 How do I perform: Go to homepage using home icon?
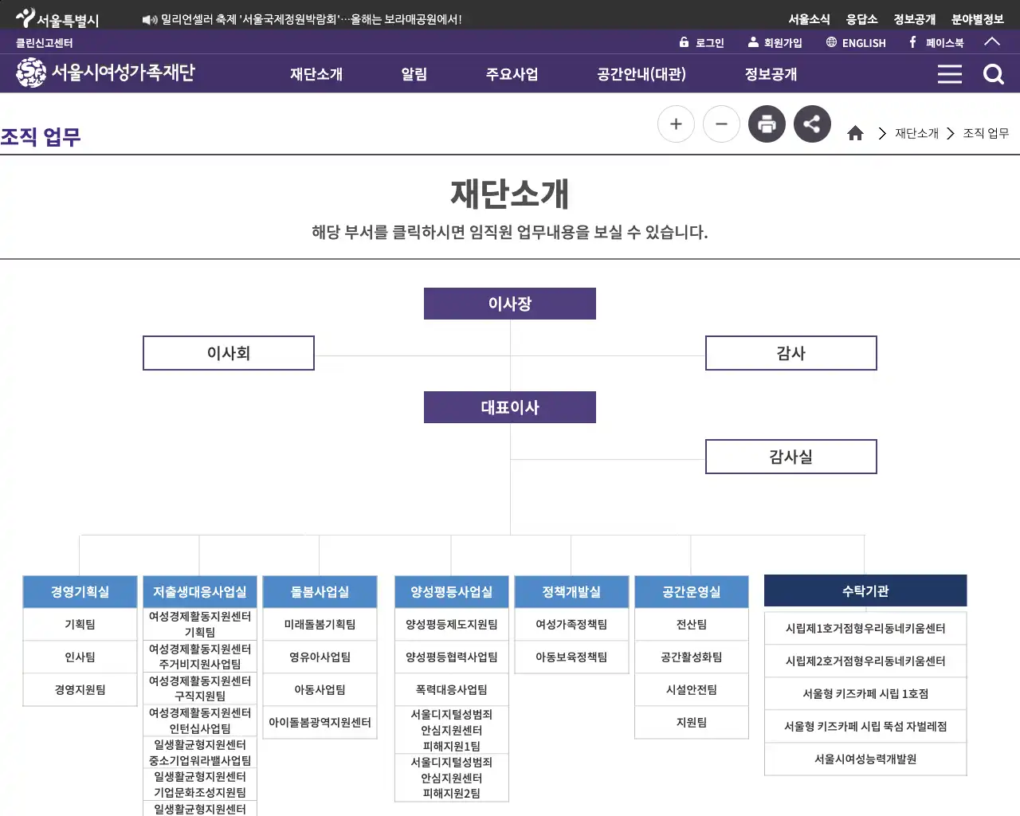855,133
